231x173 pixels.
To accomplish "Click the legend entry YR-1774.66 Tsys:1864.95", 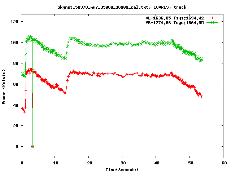I will point(175,23).
